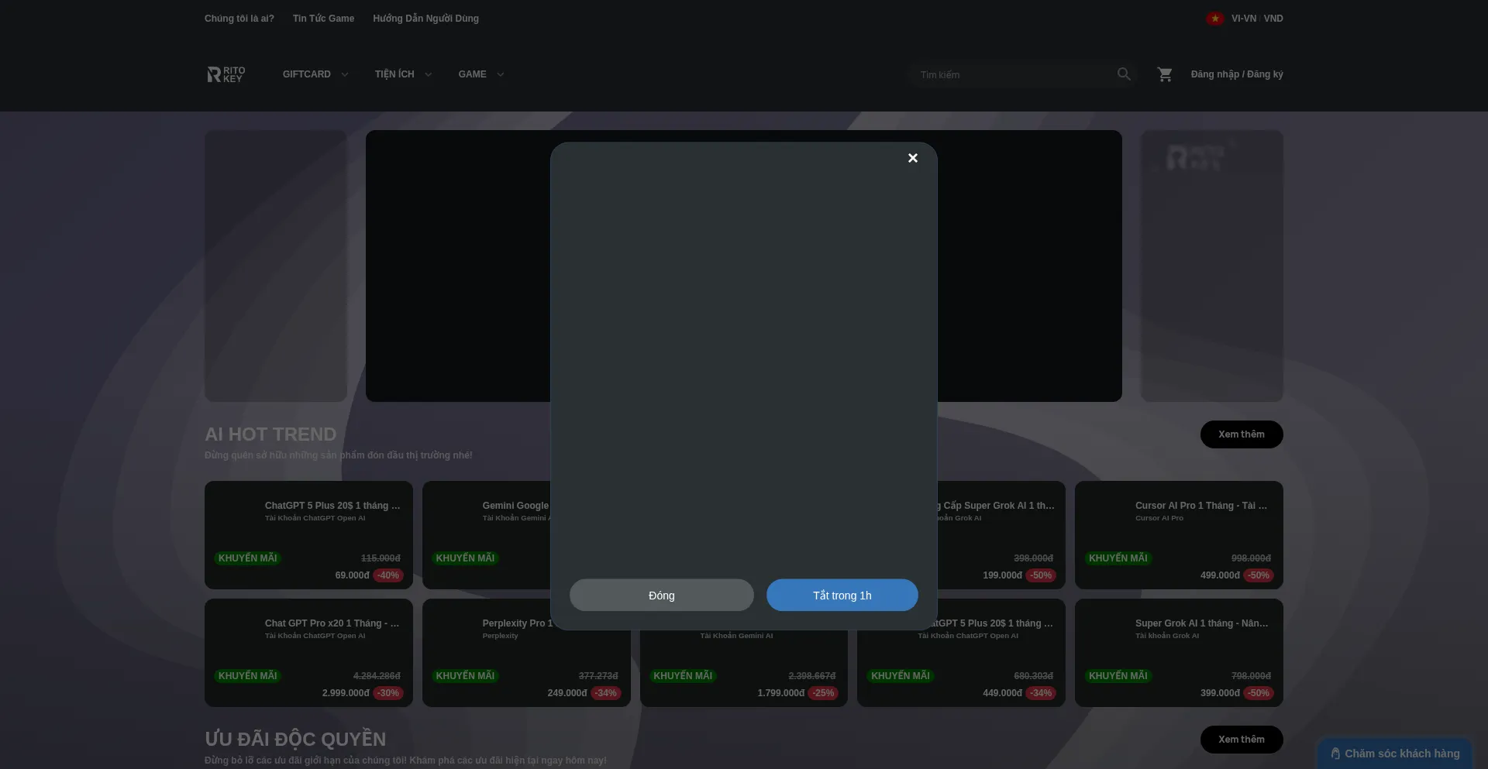Click the Rito Key logo

[226, 74]
